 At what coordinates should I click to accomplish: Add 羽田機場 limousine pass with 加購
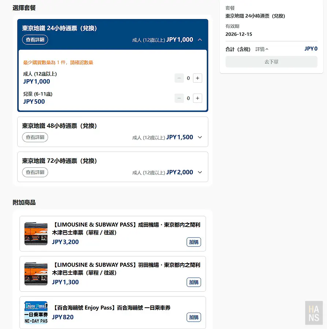click(194, 282)
